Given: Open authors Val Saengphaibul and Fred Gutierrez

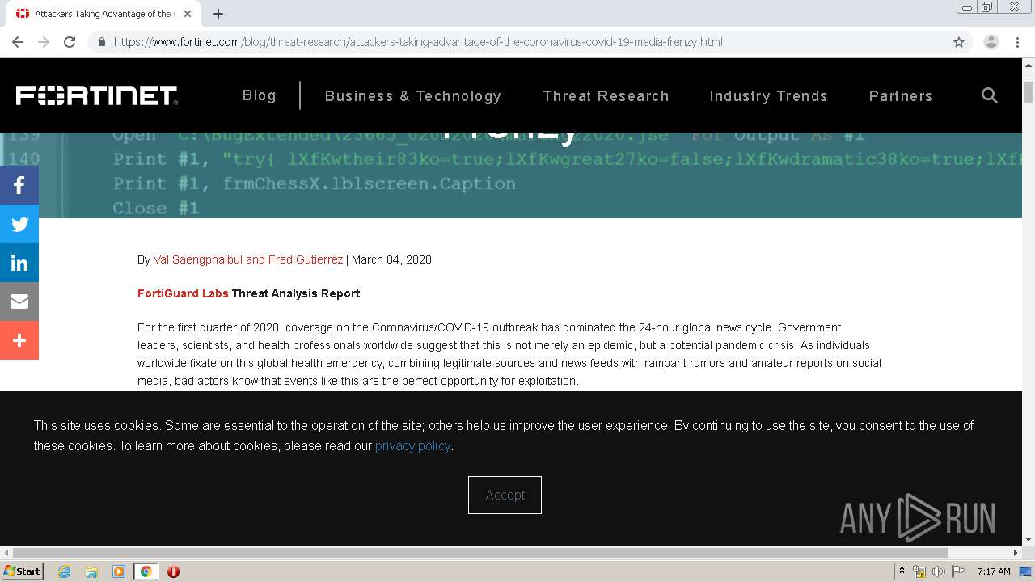Looking at the screenshot, I should [248, 259].
